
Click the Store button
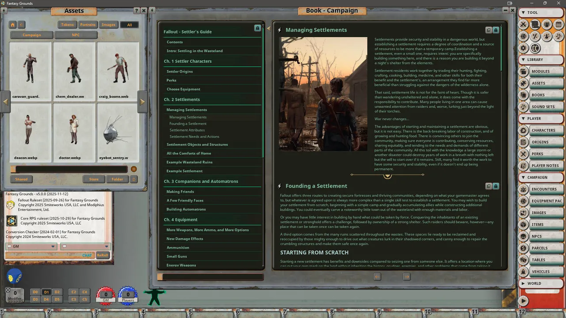point(94,179)
